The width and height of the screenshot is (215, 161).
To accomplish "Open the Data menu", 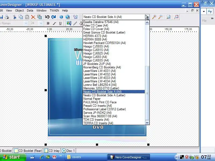I will tap(30, 10).
